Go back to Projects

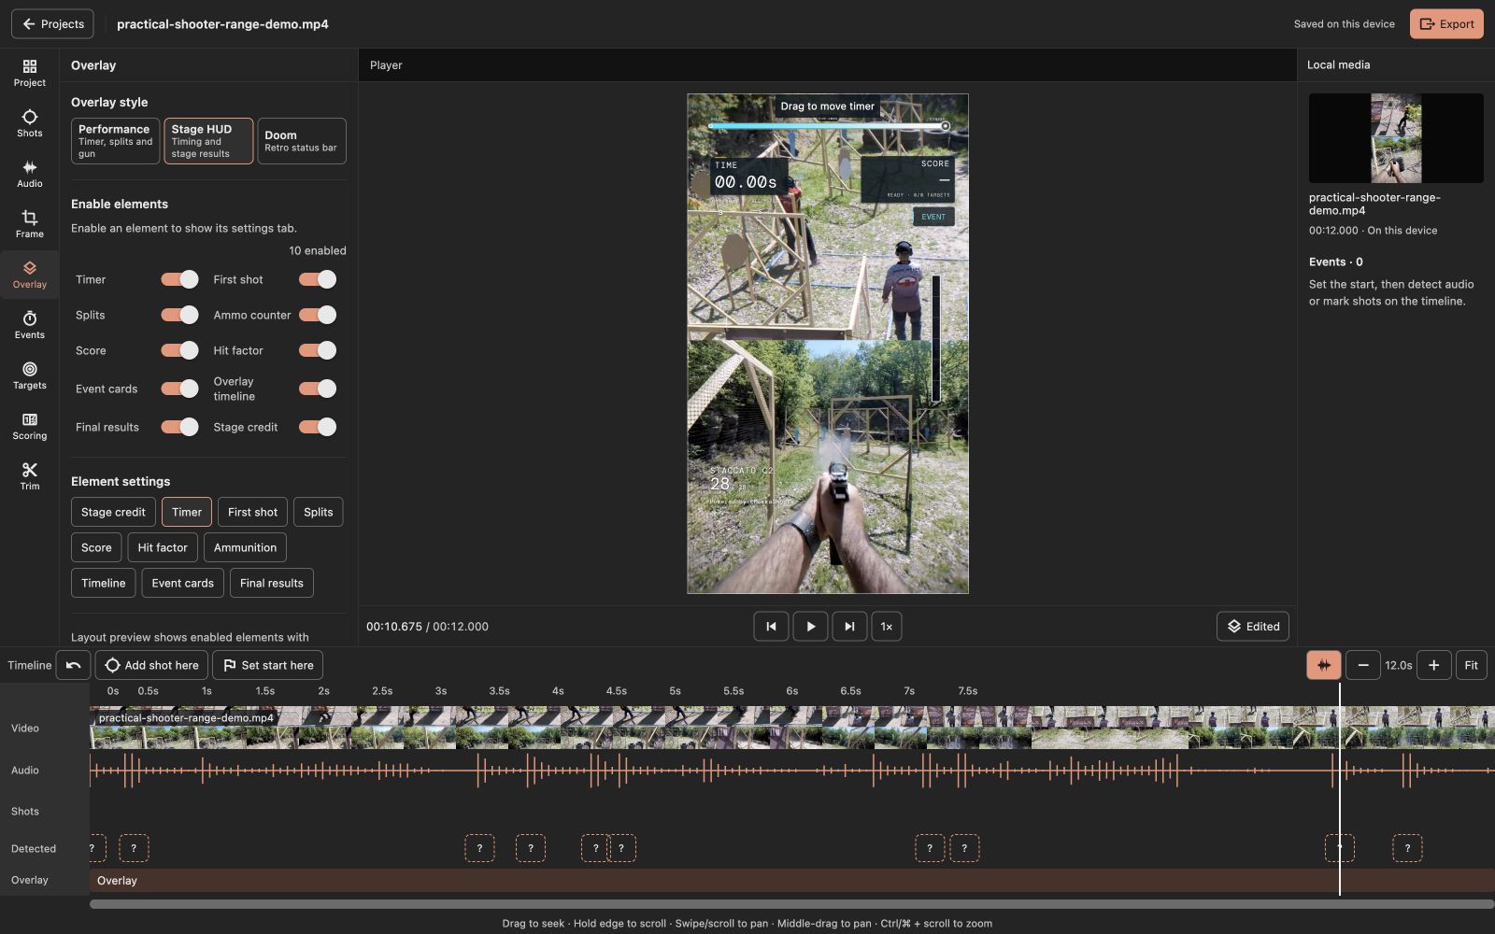[x=52, y=24]
